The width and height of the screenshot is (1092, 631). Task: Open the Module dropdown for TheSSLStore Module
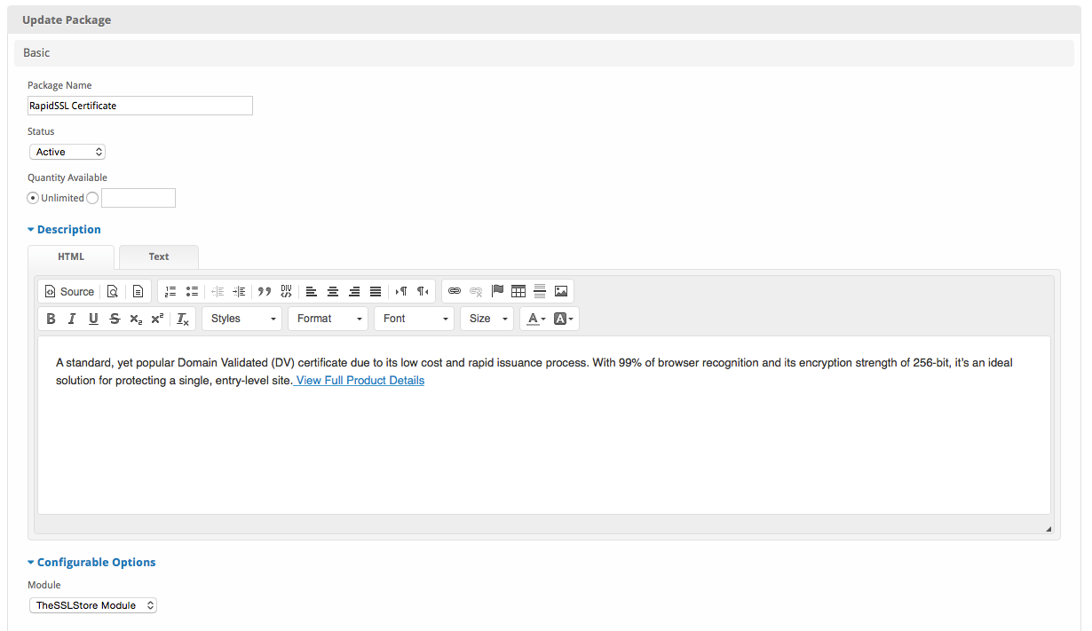point(93,605)
